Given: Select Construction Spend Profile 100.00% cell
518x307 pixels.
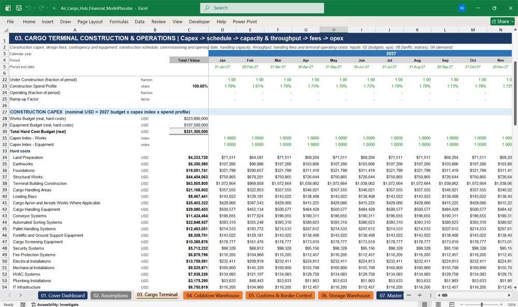Looking at the screenshot, I should pos(189,86).
